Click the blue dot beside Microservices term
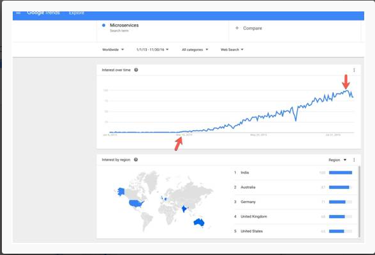This screenshot has height=255, width=375. click(104, 25)
